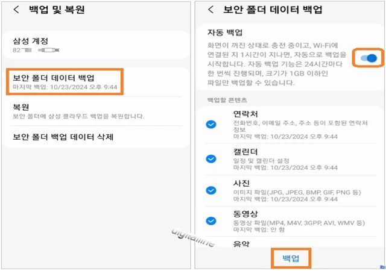Go back from 보안 폴더 데이터 백업 screen
Image resolution: width=386 pixels, height=271 pixels.
pos(210,10)
